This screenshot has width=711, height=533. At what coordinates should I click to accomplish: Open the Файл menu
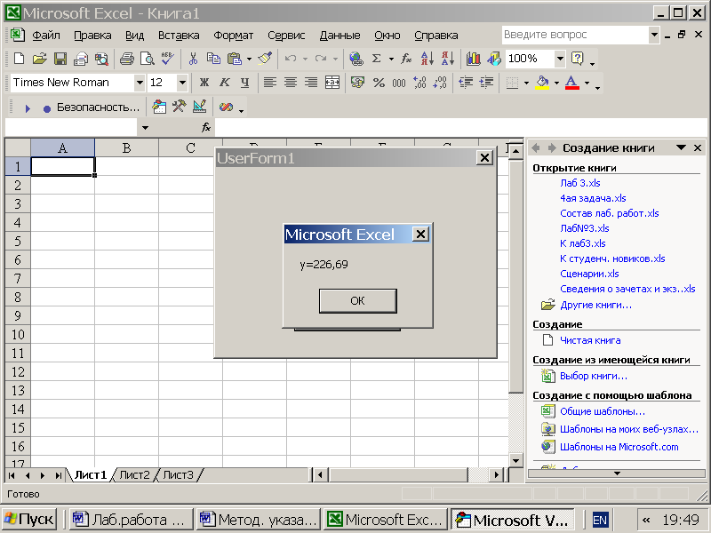click(46, 36)
